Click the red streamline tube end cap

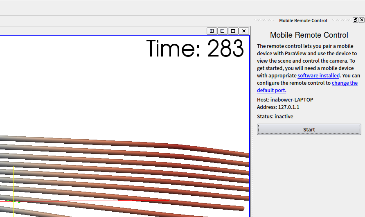point(243,208)
